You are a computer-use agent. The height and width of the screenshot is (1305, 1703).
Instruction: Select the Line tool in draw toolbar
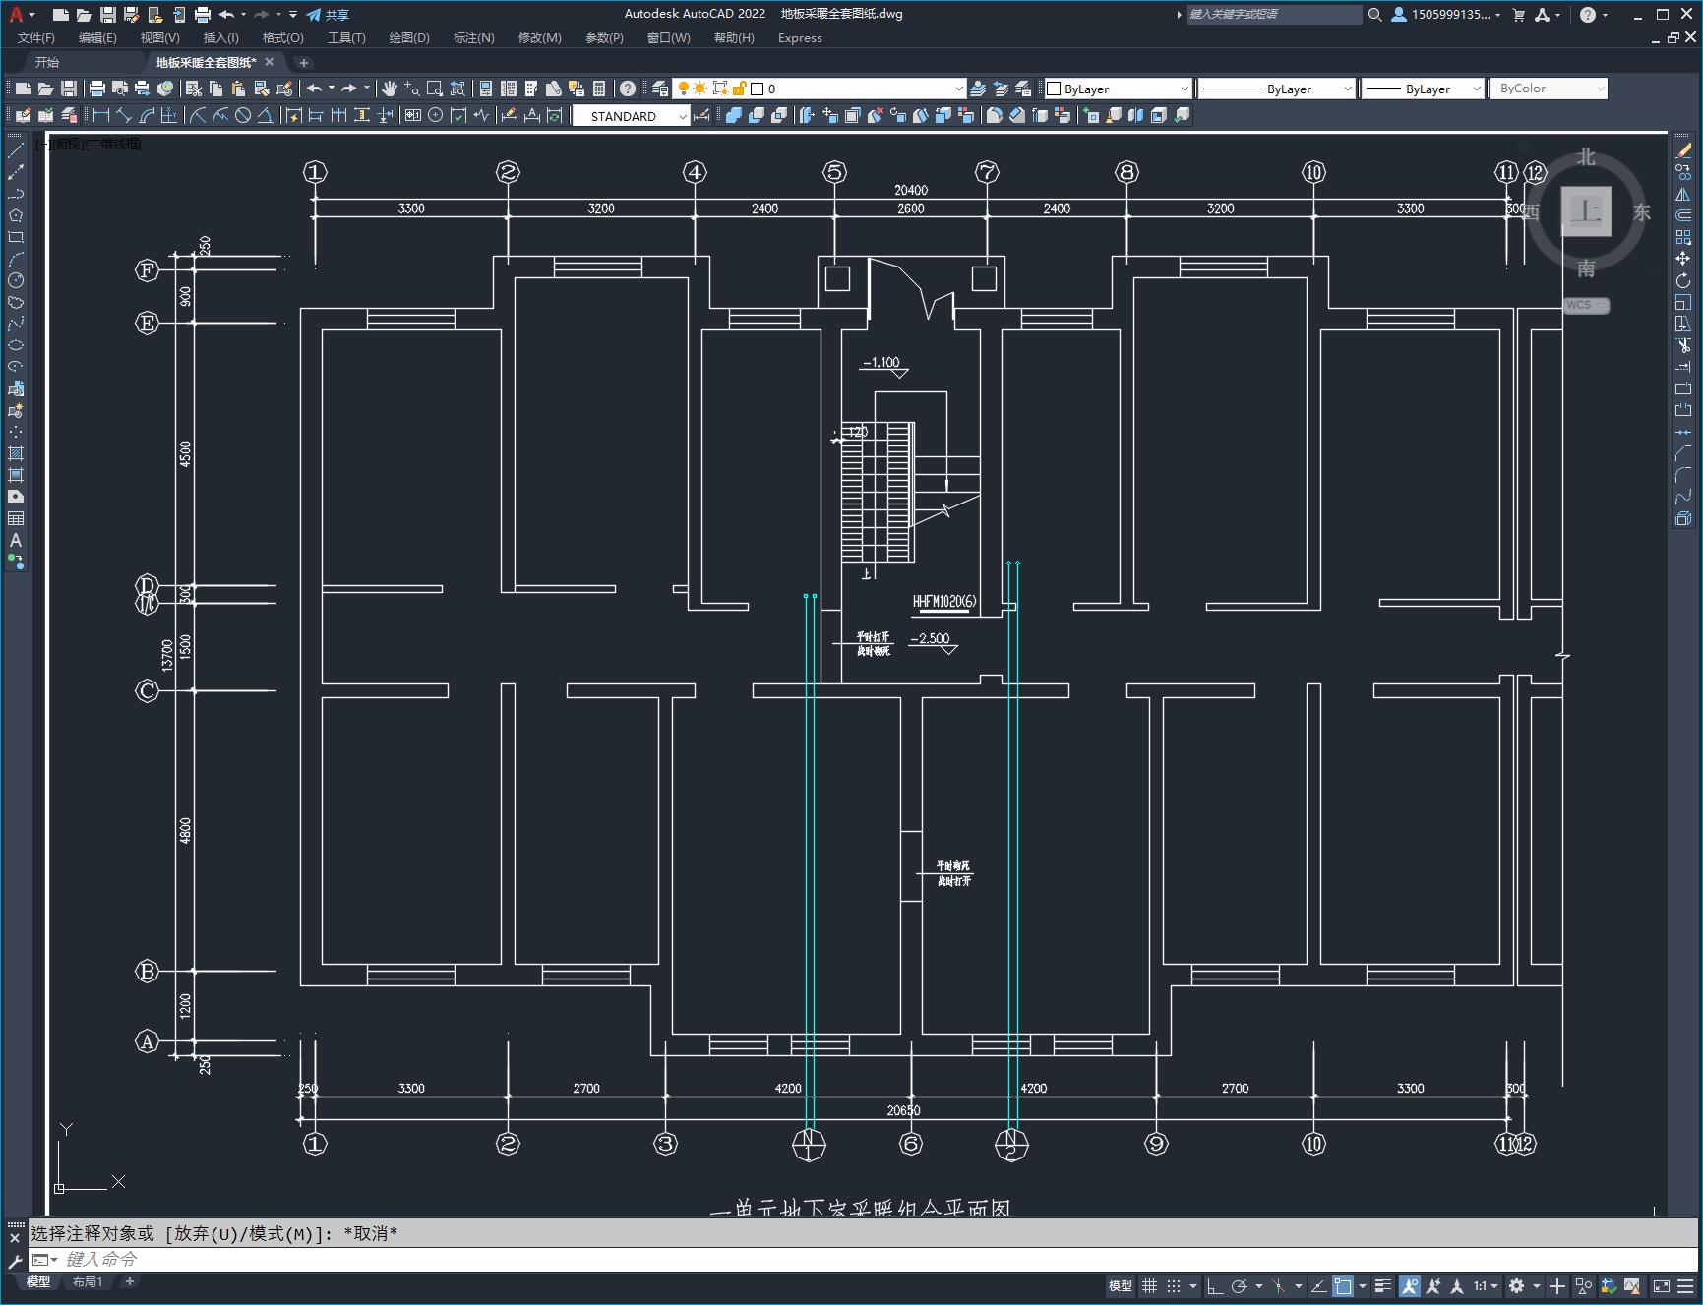16,150
